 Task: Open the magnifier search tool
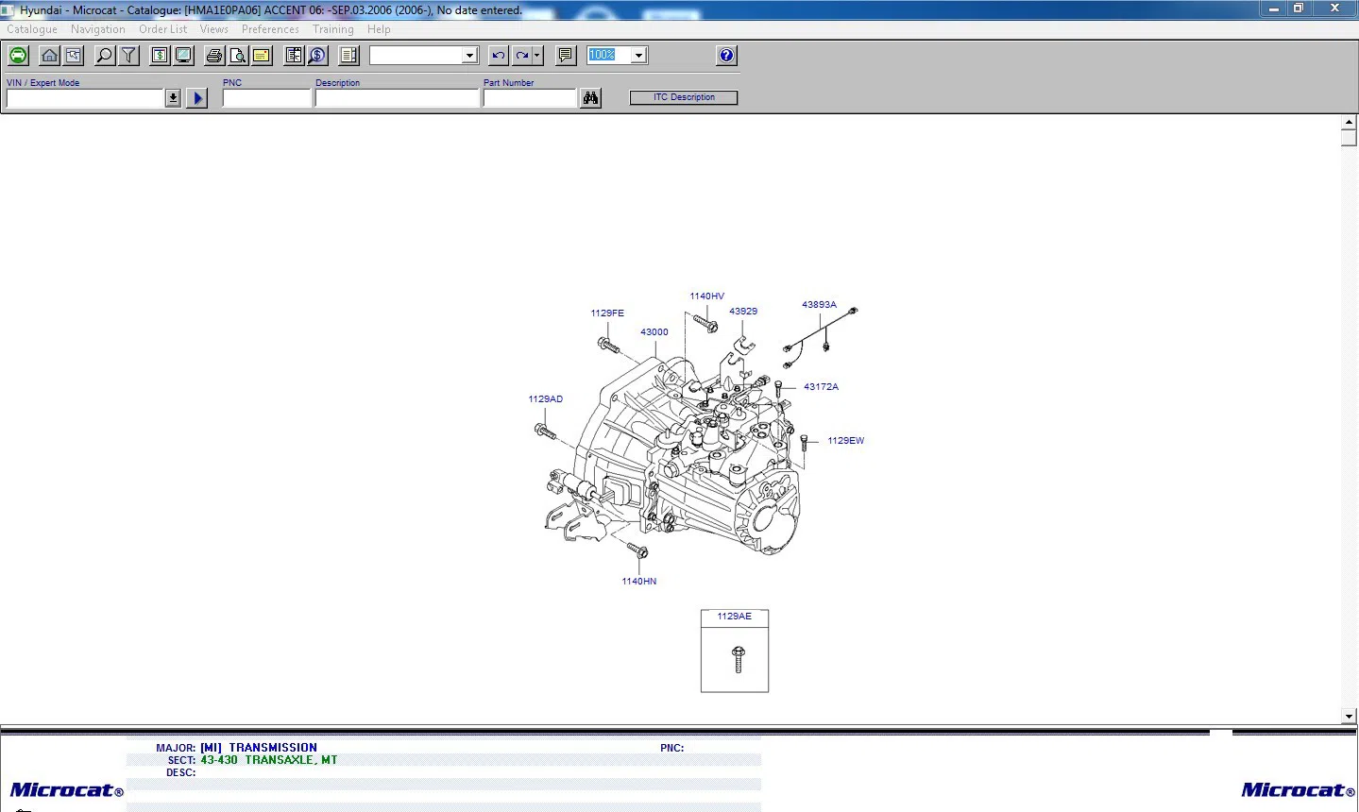105,56
